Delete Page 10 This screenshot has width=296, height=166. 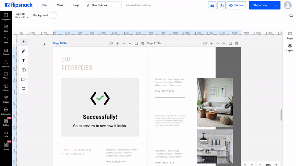[143, 43]
